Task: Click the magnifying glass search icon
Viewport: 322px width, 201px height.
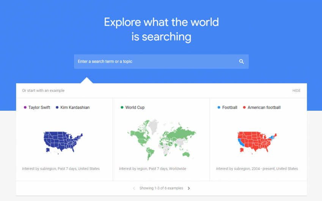Action: coord(242,61)
